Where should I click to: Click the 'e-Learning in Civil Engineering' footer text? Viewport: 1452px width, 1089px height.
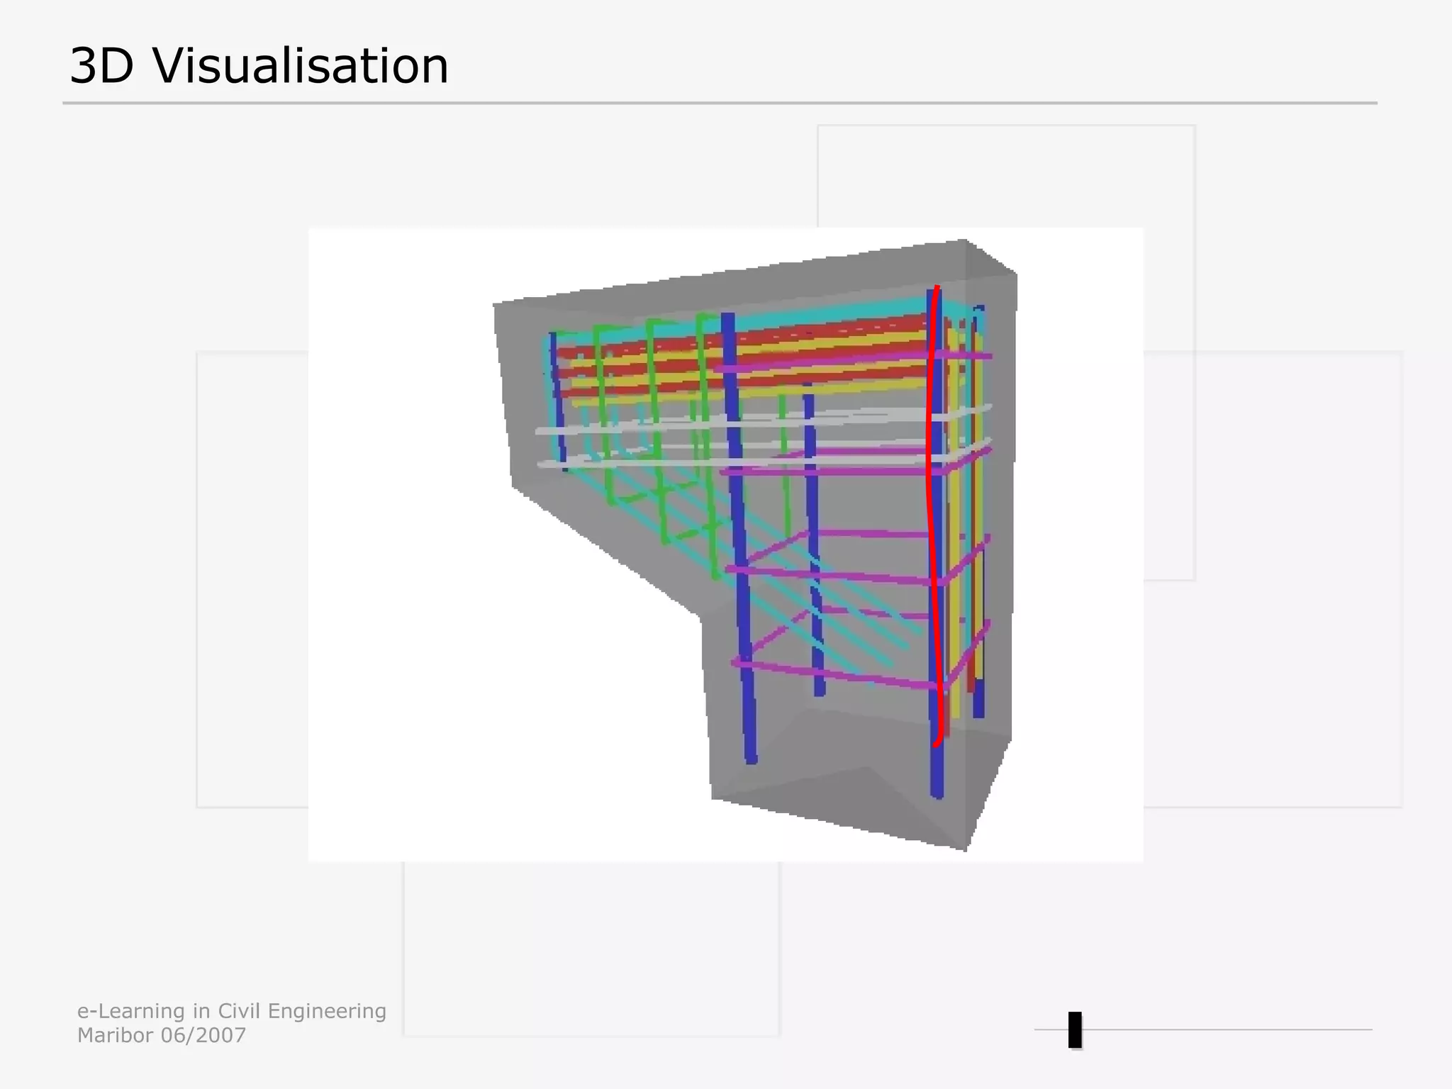(232, 1011)
